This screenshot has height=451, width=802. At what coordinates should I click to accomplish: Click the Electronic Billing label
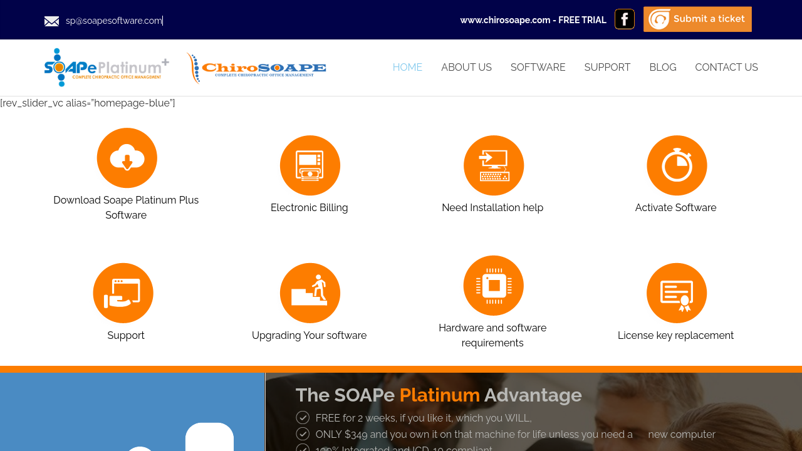click(310, 207)
